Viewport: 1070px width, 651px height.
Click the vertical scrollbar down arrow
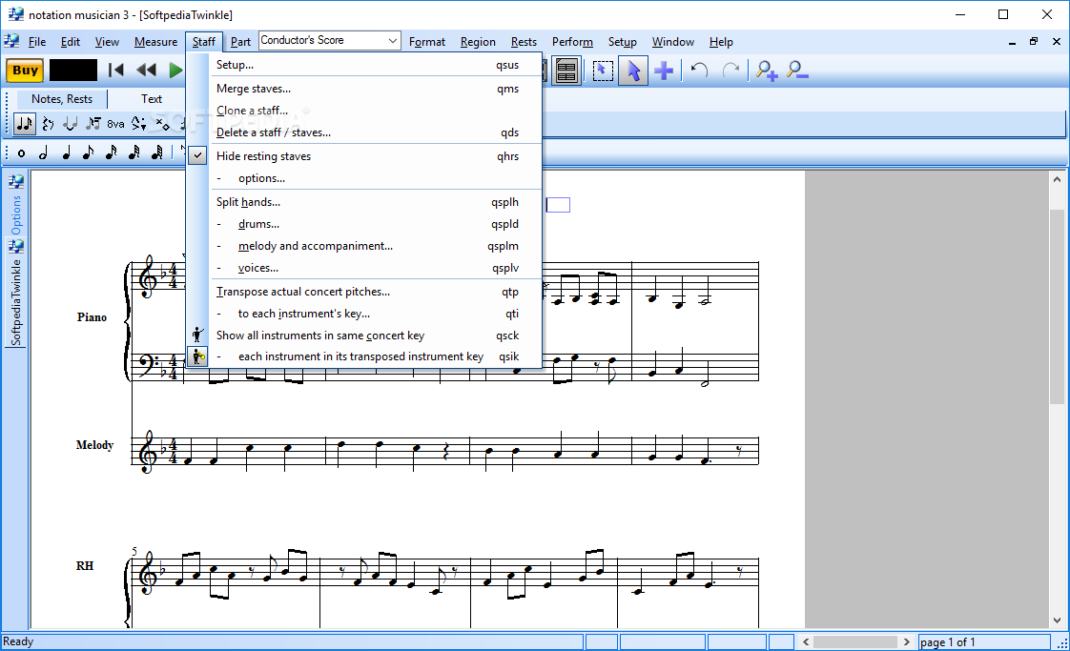pos(1057,620)
